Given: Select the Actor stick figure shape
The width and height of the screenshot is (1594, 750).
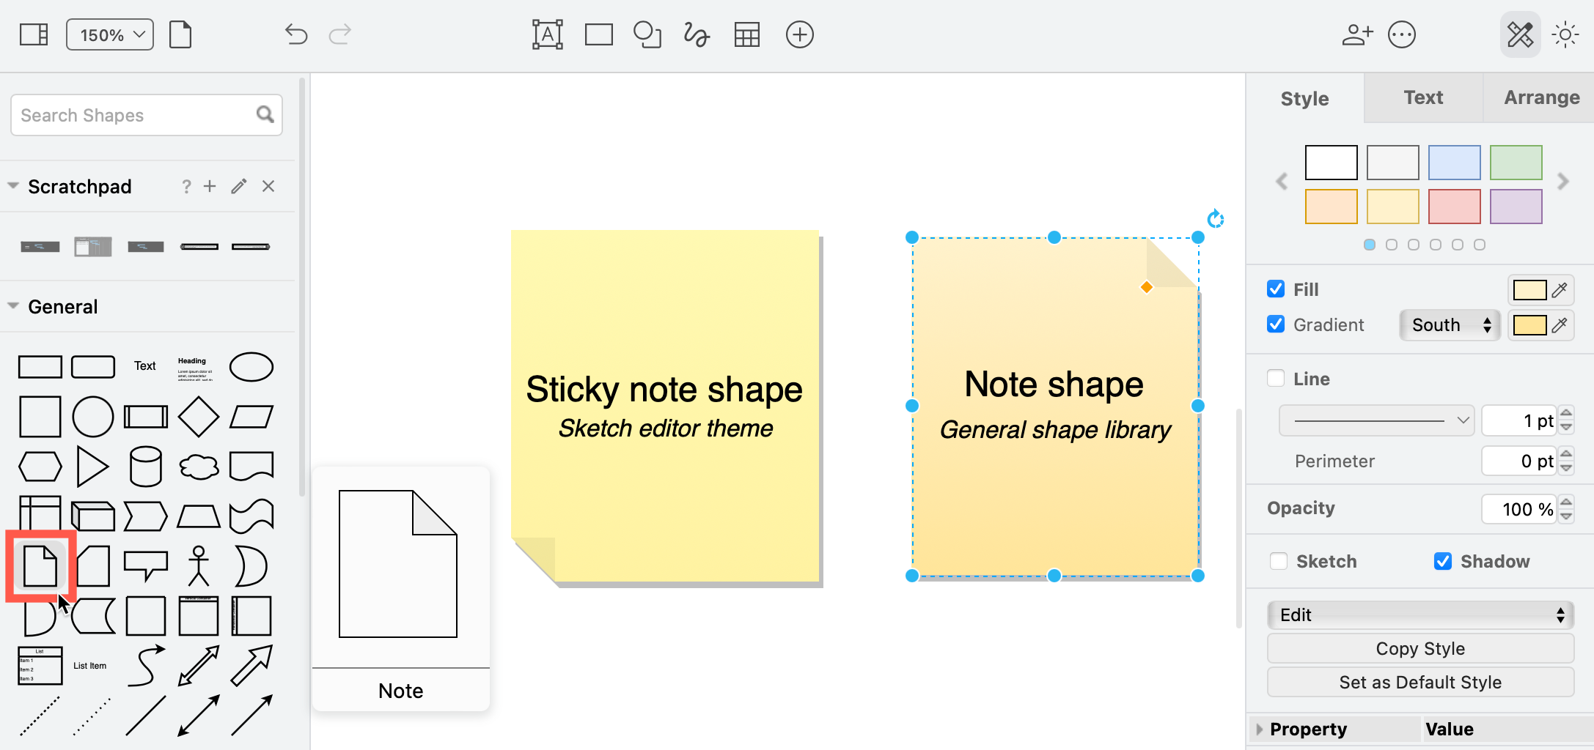Looking at the screenshot, I should click(198, 565).
